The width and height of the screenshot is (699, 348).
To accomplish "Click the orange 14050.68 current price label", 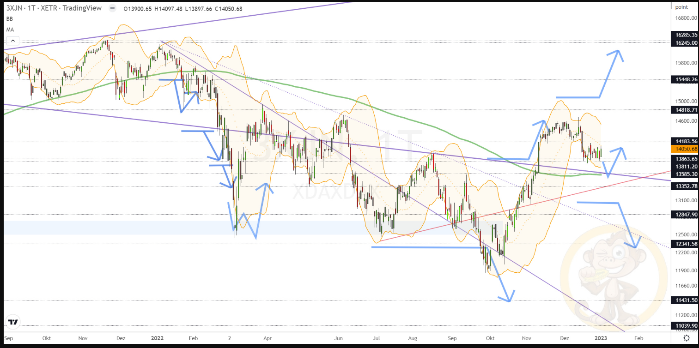I will coord(686,149).
